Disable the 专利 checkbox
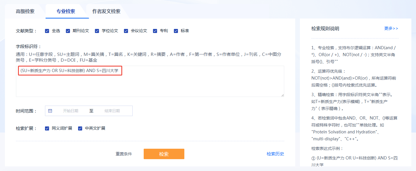This screenshot has width=416, height=171. [155, 31]
